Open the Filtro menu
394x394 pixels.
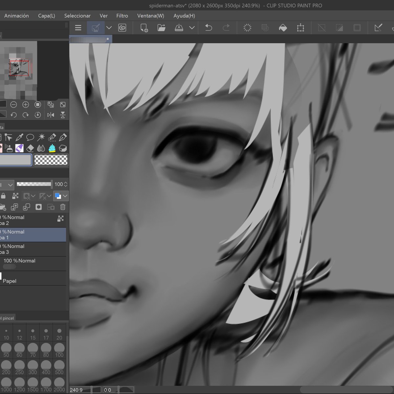122,16
